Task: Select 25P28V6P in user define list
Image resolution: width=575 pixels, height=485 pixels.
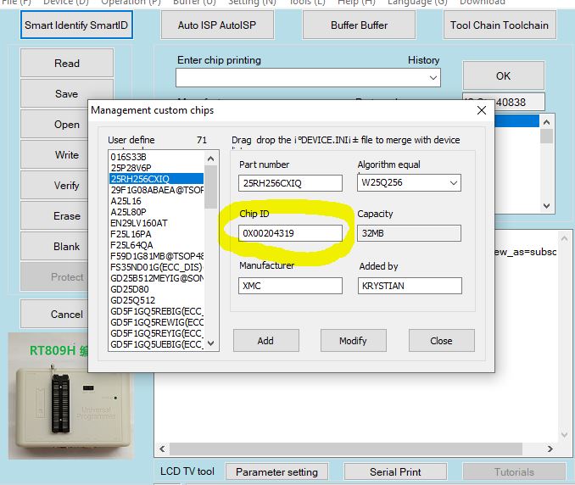Action: click(156, 168)
